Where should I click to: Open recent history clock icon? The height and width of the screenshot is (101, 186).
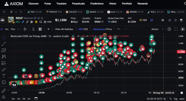(21, 12)
